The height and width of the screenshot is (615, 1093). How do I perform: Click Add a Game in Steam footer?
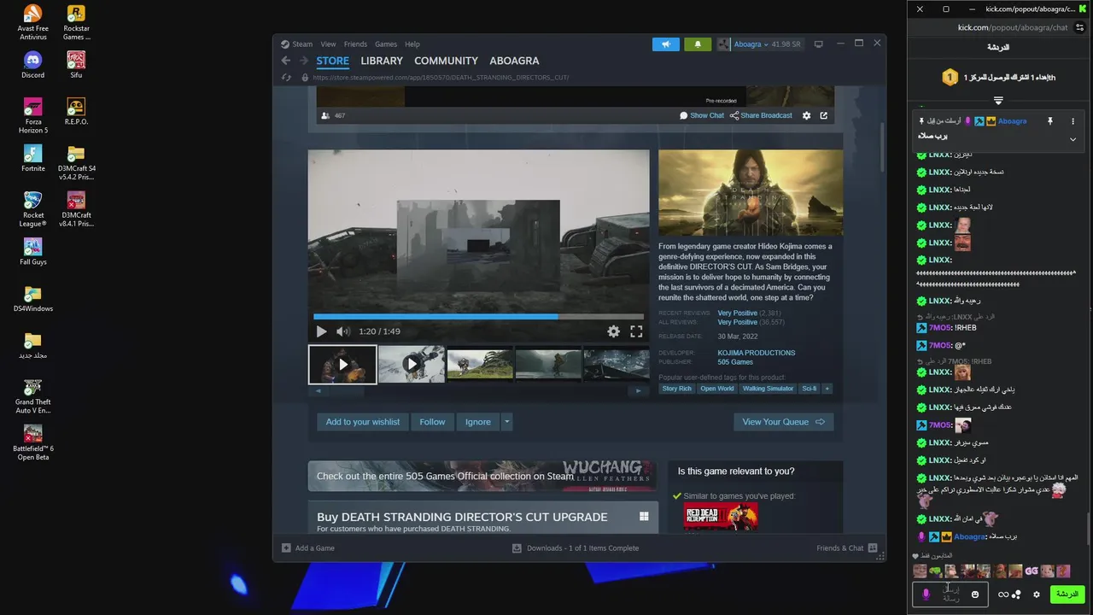click(x=308, y=548)
